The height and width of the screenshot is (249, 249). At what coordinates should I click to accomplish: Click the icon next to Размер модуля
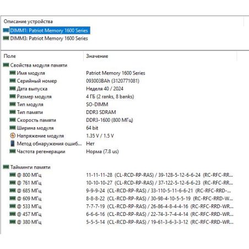[13, 96]
